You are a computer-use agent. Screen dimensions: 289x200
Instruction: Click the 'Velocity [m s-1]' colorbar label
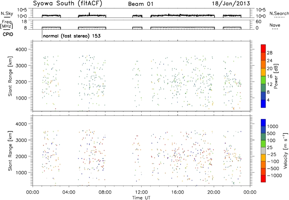(285, 151)
